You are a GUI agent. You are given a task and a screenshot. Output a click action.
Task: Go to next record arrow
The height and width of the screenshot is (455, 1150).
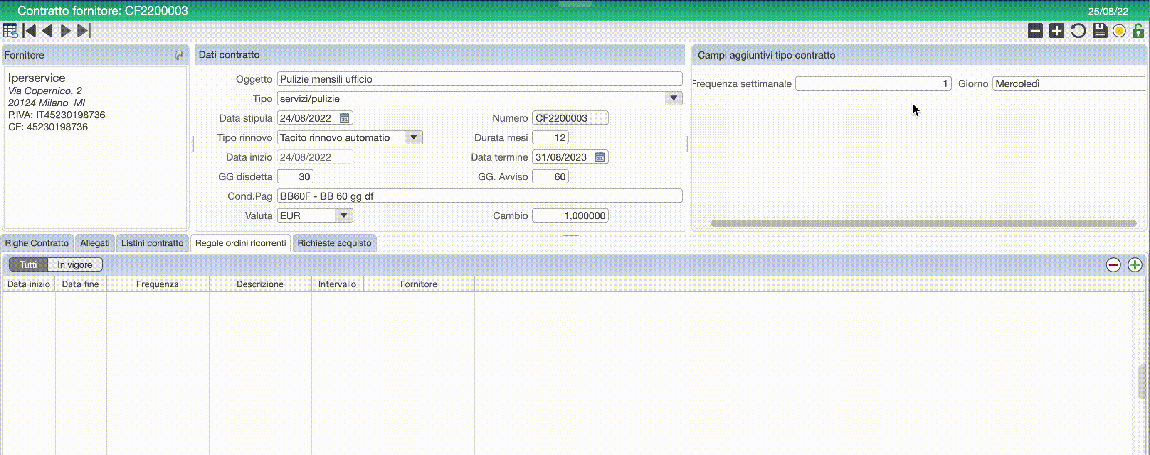pos(66,31)
